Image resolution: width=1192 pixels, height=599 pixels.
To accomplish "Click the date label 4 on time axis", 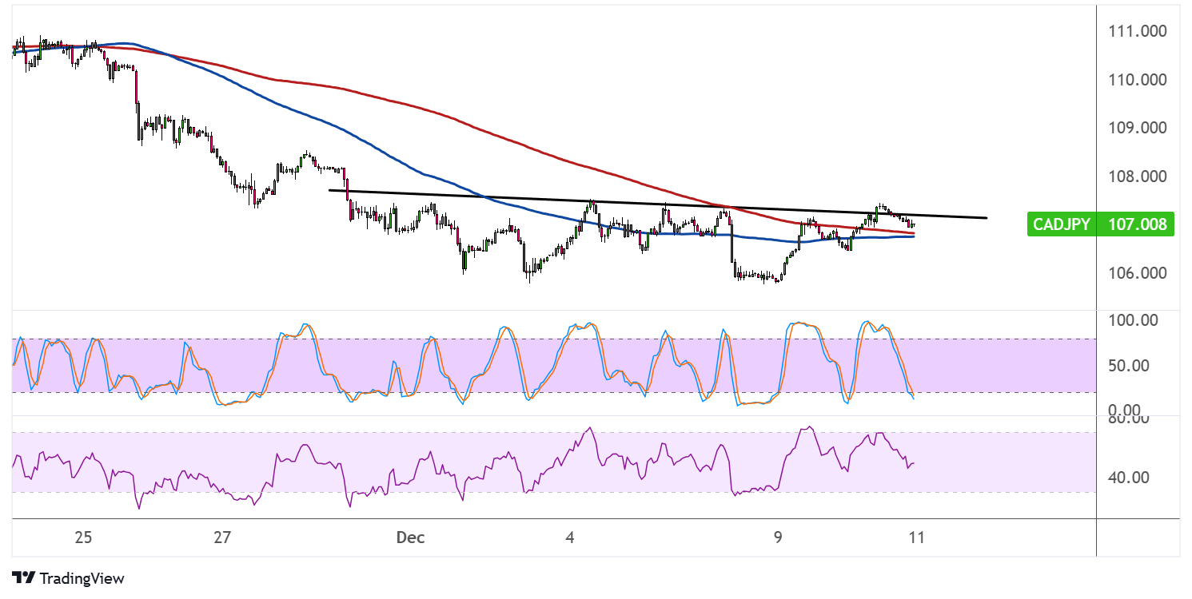I will point(569,538).
